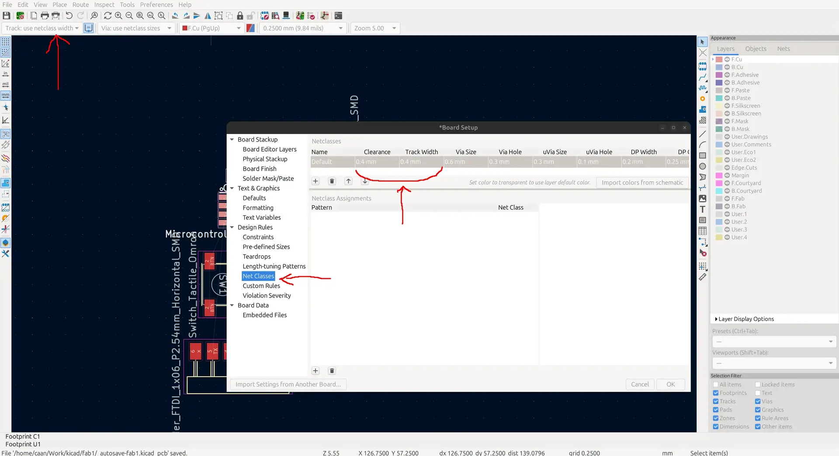Toggle visibility of F.Cu layer
839x456 pixels.
[727, 59]
